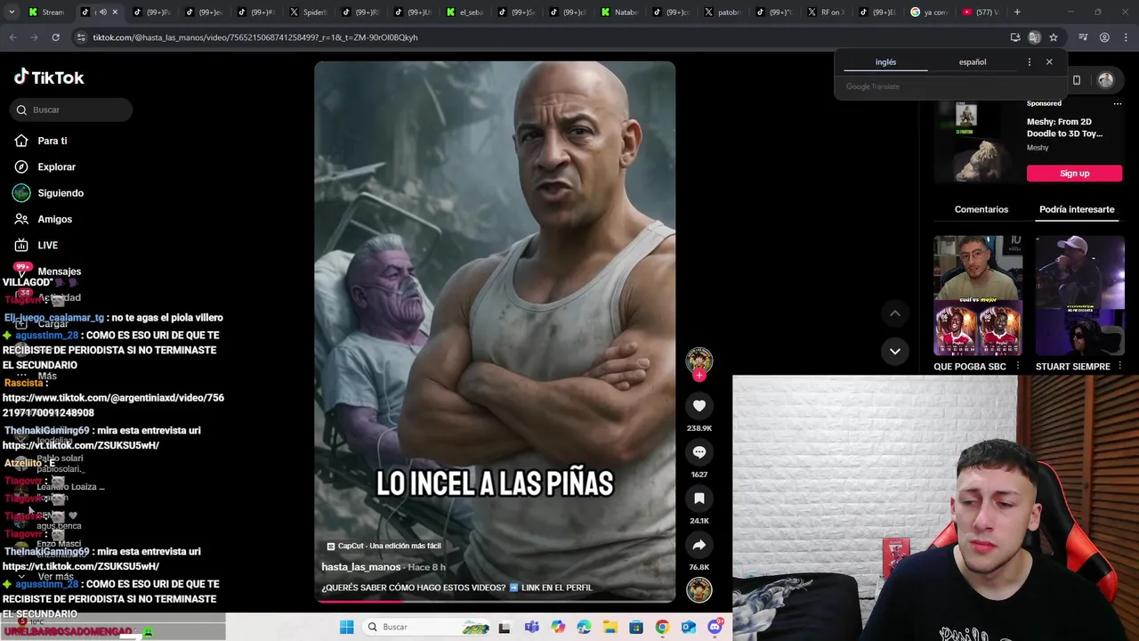Open TikTok profile avatar menu
The width and height of the screenshot is (1139, 641).
click(x=1105, y=80)
